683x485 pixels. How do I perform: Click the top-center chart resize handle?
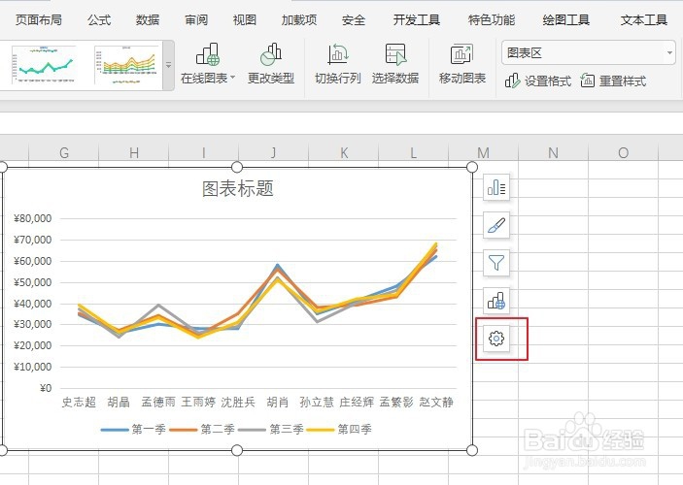tap(237, 167)
